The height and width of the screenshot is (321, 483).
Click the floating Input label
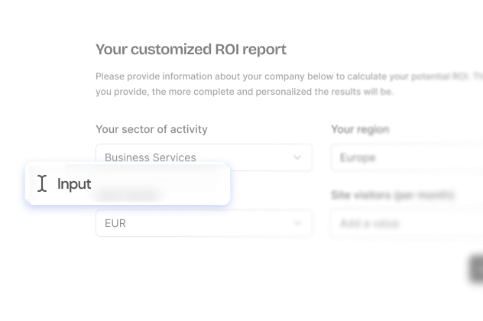pyautogui.click(x=75, y=184)
